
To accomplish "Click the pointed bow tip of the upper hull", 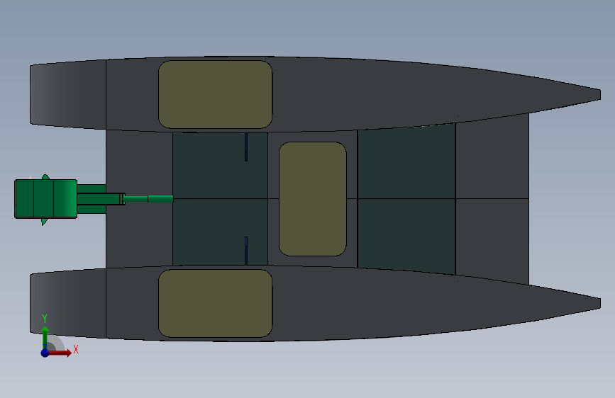I will click(x=598, y=94).
